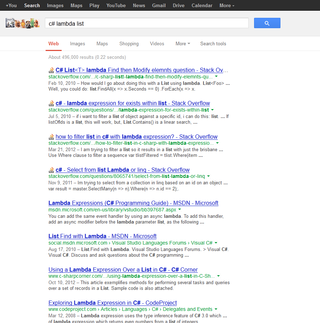This screenshot has width=320, height=323.
Task: Click Stack Overflow icon beside 'exists within list' result
Action: (51, 103)
